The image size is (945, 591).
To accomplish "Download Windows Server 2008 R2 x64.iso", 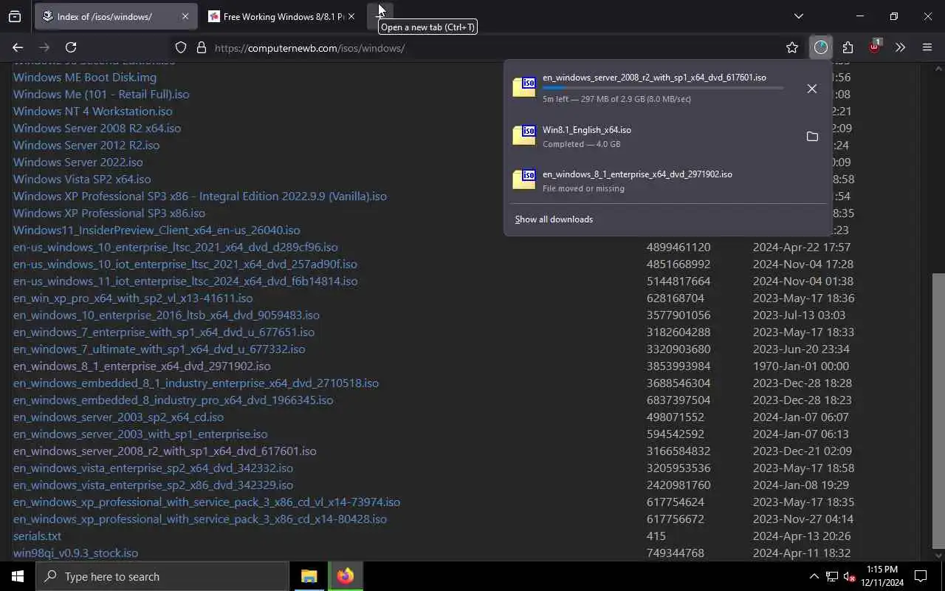I will (x=97, y=128).
